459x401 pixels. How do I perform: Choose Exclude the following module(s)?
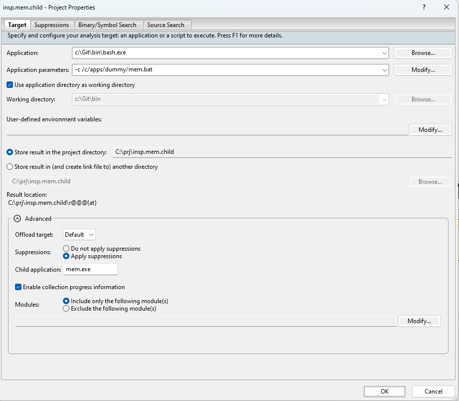click(x=66, y=309)
